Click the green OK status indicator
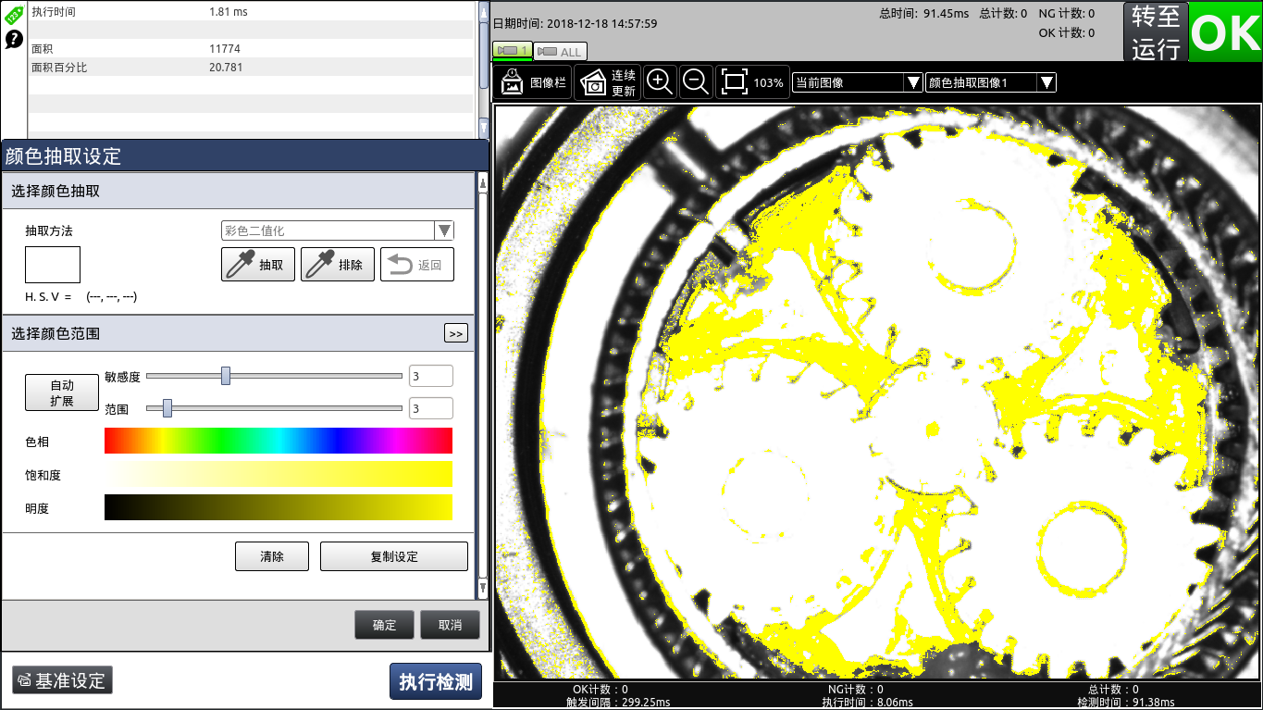Screen dimensions: 1263x710 coord(1225,31)
